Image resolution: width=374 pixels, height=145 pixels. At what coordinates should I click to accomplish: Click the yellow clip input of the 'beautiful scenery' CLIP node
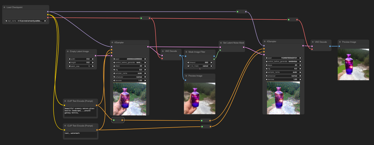[64, 105]
